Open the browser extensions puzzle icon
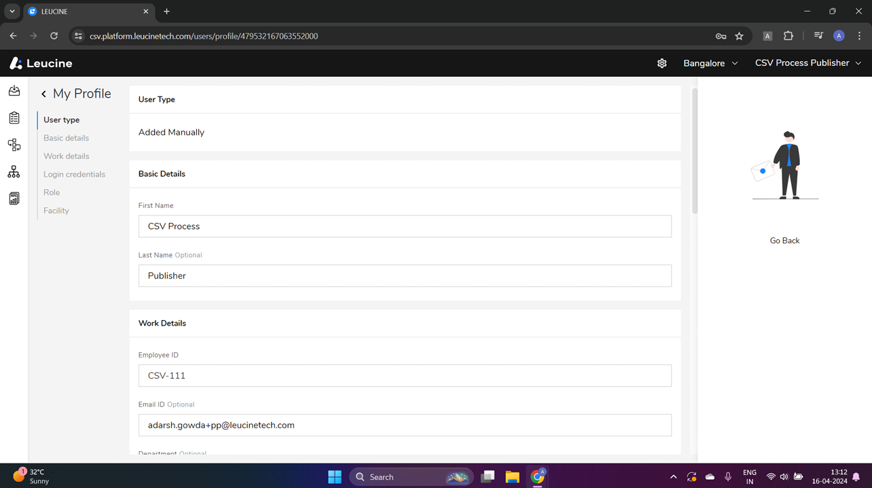This screenshot has width=872, height=488. [788, 36]
